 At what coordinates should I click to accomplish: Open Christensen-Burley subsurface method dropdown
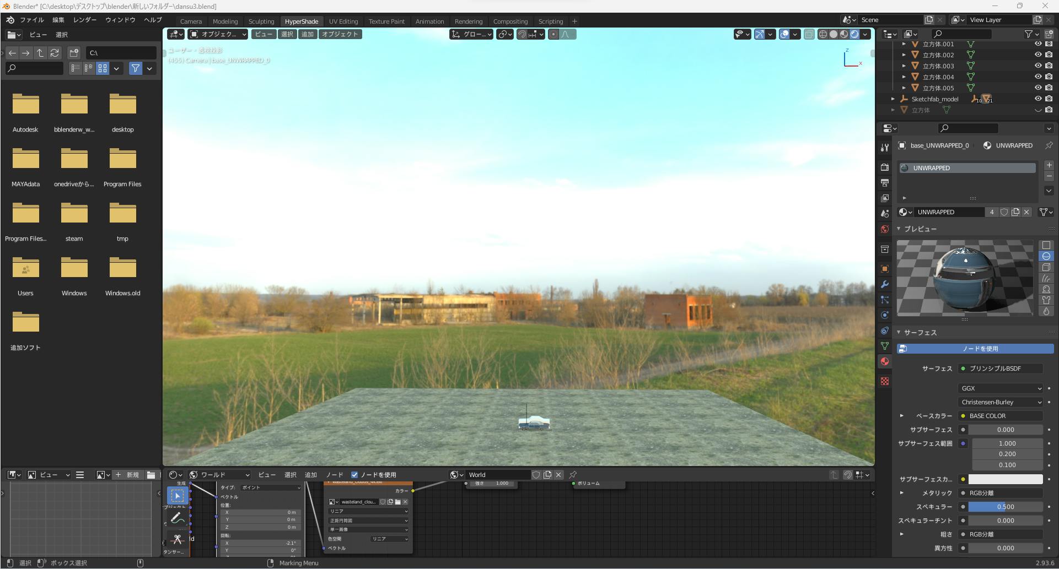[1001, 402]
